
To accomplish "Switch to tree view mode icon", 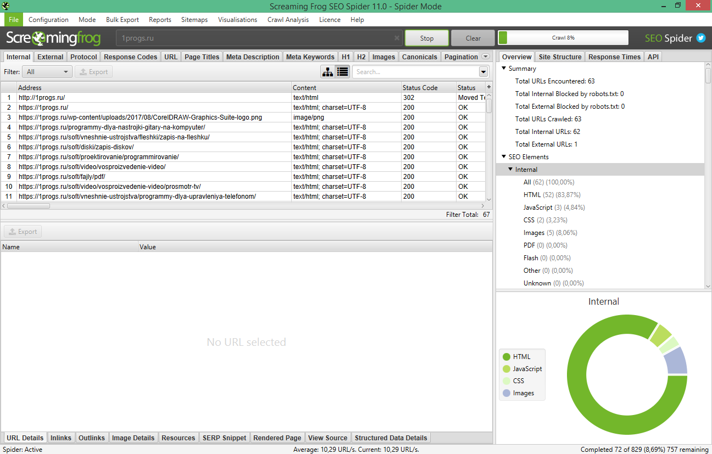I will pos(328,72).
